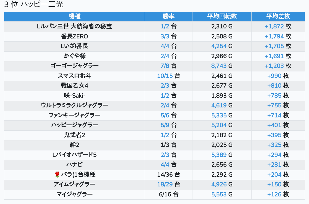
Task: Click the 4,254 average spins link
Action: (219, 46)
